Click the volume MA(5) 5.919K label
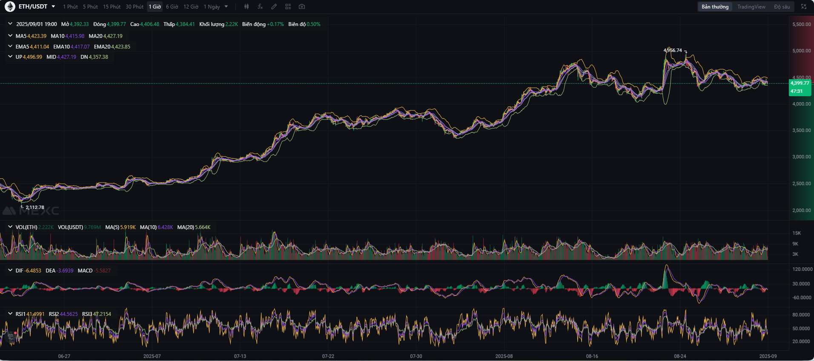The height and width of the screenshot is (361, 814). 120,227
